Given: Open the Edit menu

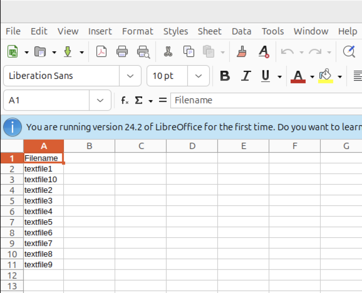Looking at the screenshot, I should pos(39,31).
